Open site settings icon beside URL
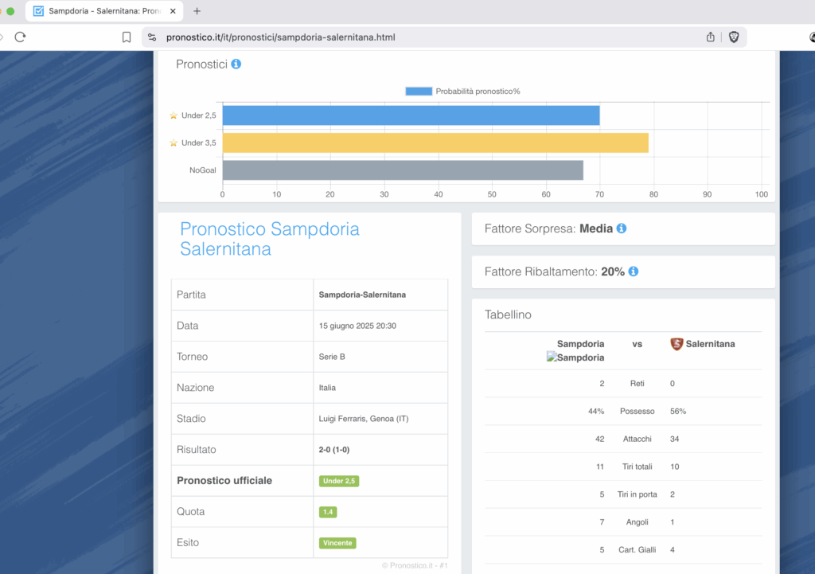The height and width of the screenshot is (574, 815). pos(152,37)
